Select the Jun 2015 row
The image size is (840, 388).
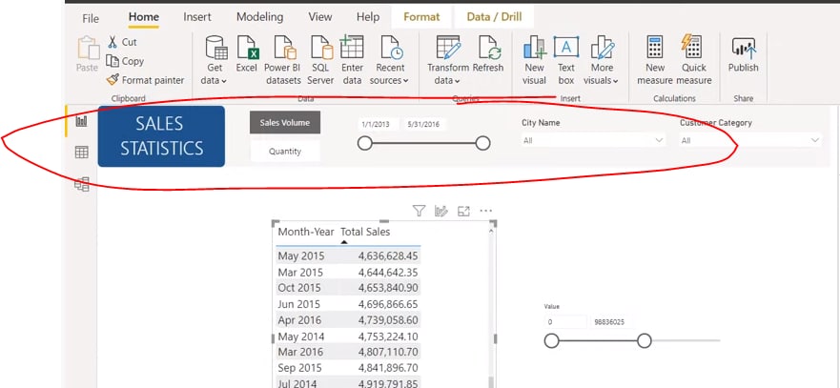coord(348,304)
